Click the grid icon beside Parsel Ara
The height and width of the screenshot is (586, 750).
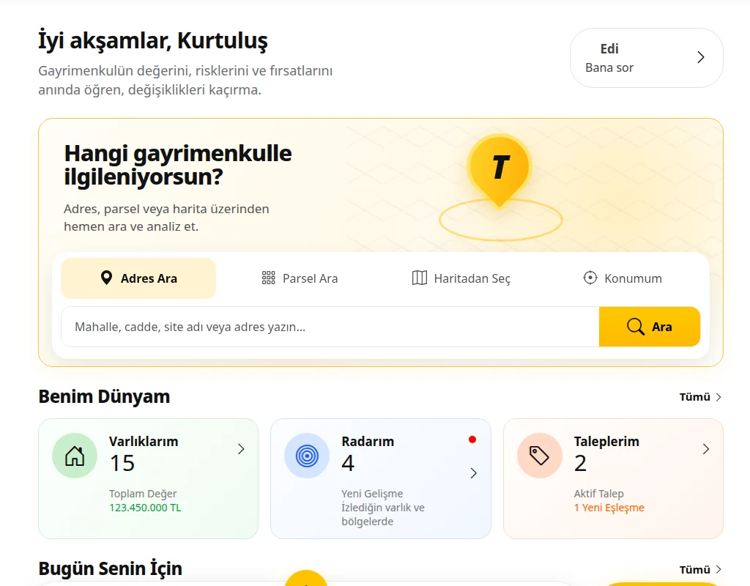(x=268, y=278)
